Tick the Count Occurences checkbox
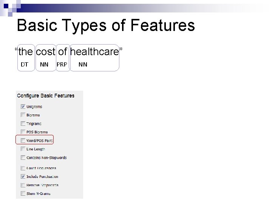Screen dimensions: 272x204 coord(23,168)
